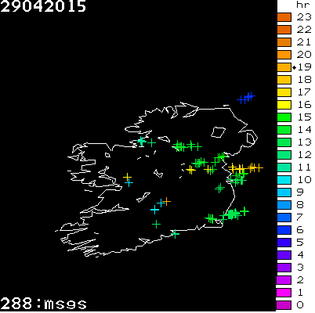Click the diamond marker beside hour 19
315x313 pixels.
(x=295, y=67)
